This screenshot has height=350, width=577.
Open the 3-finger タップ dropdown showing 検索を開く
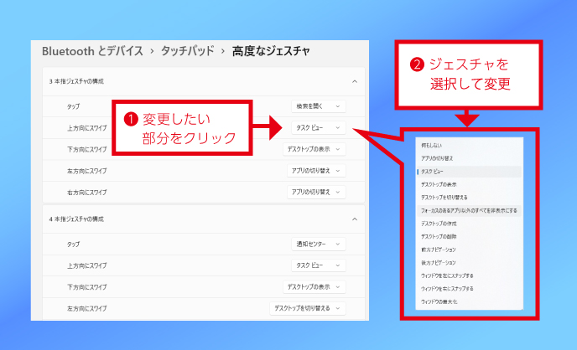pos(318,106)
